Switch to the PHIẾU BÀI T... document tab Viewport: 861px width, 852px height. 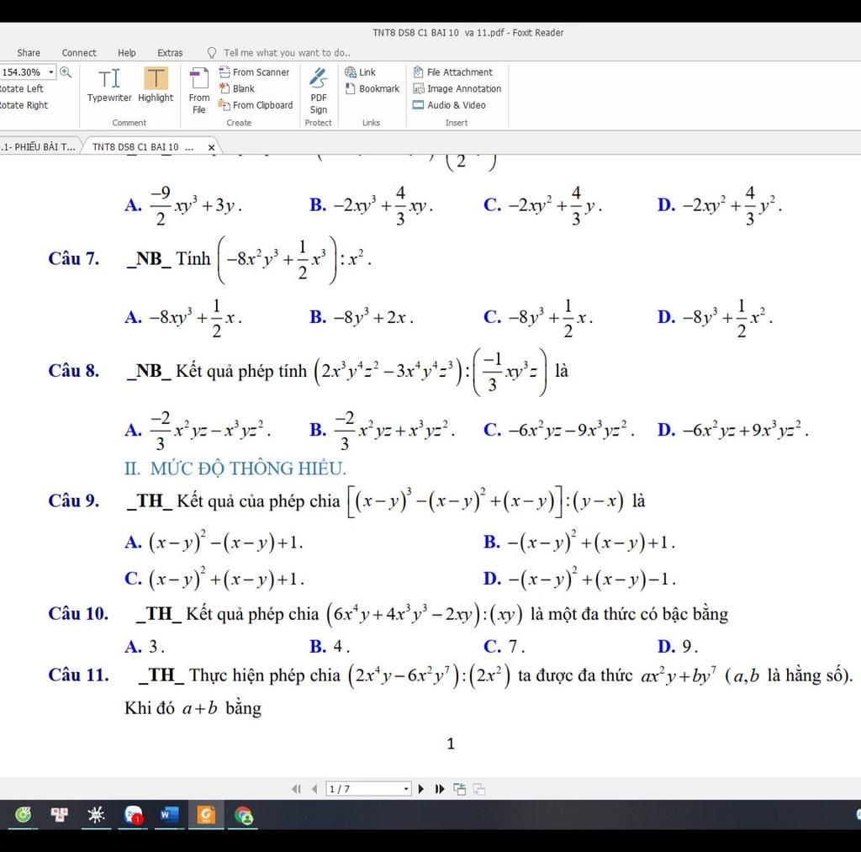[x=39, y=146]
